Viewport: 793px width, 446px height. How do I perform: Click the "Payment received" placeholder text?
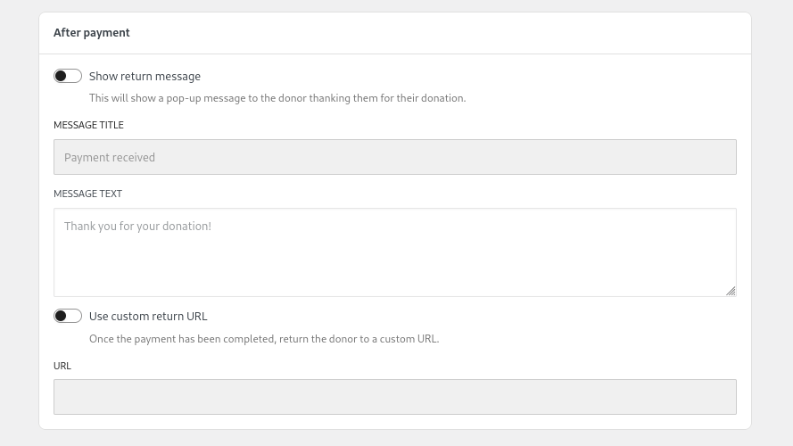(x=109, y=158)
